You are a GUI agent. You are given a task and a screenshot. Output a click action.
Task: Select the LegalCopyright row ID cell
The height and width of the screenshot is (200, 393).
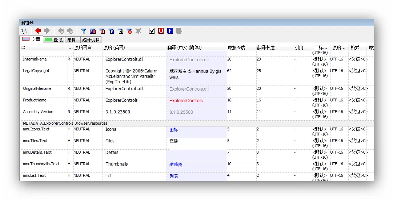[x=36, y=71]
